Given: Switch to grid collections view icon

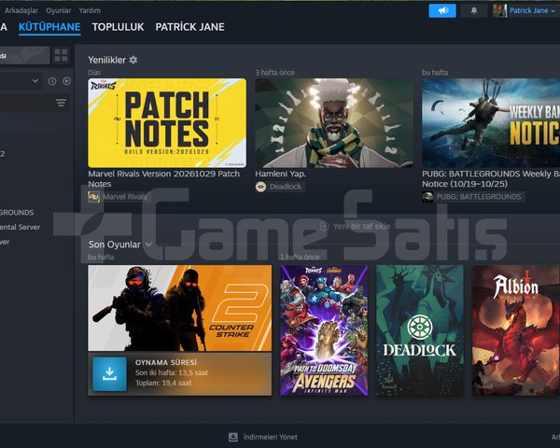Looking at the screenshot, I should (x=61, y=55).
